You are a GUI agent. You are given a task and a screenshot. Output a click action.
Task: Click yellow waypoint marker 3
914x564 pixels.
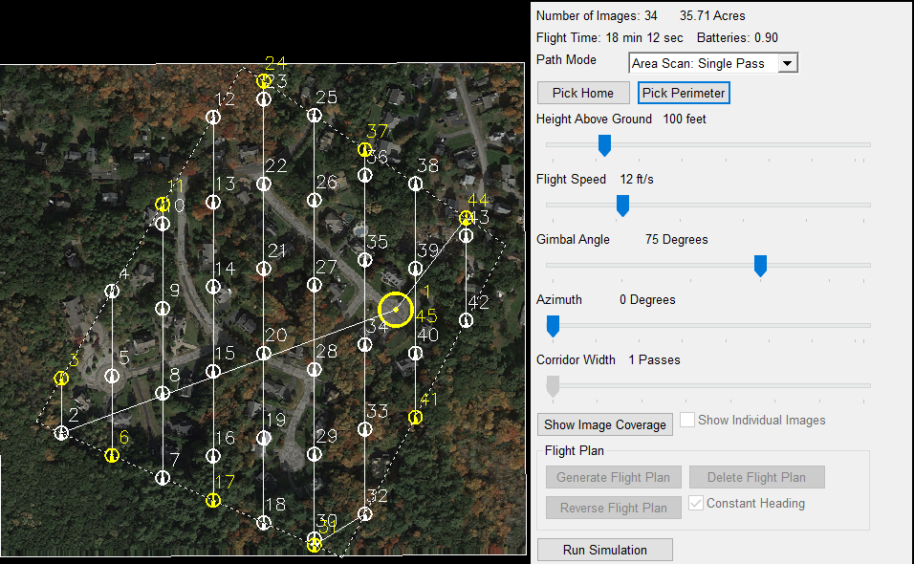click(61, 379)
